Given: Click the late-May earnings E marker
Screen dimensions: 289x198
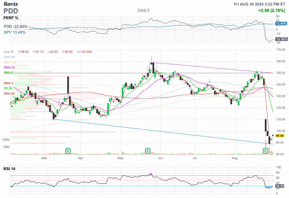Looking at the screenshot, I should [x=147, y=151].
